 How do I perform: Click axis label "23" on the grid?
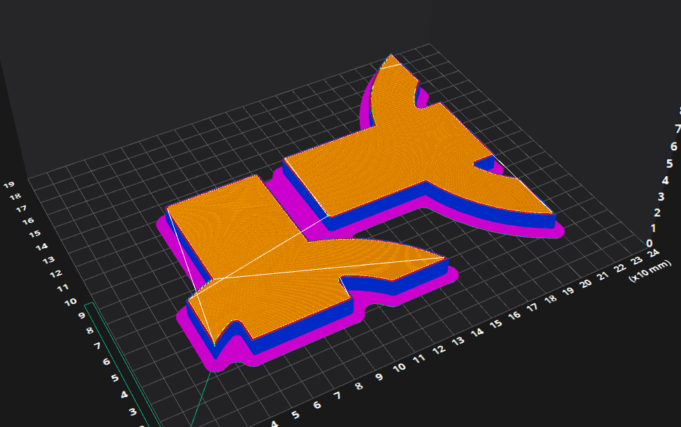point(637,260)
